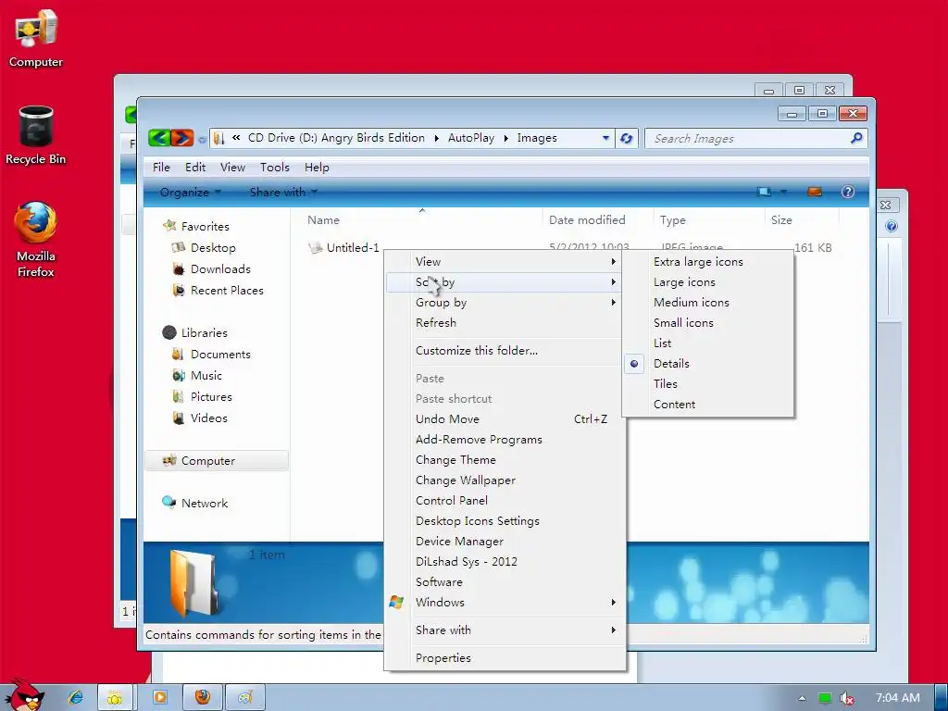Open the Help menu

pyautogui.click(x=317, y=168)
